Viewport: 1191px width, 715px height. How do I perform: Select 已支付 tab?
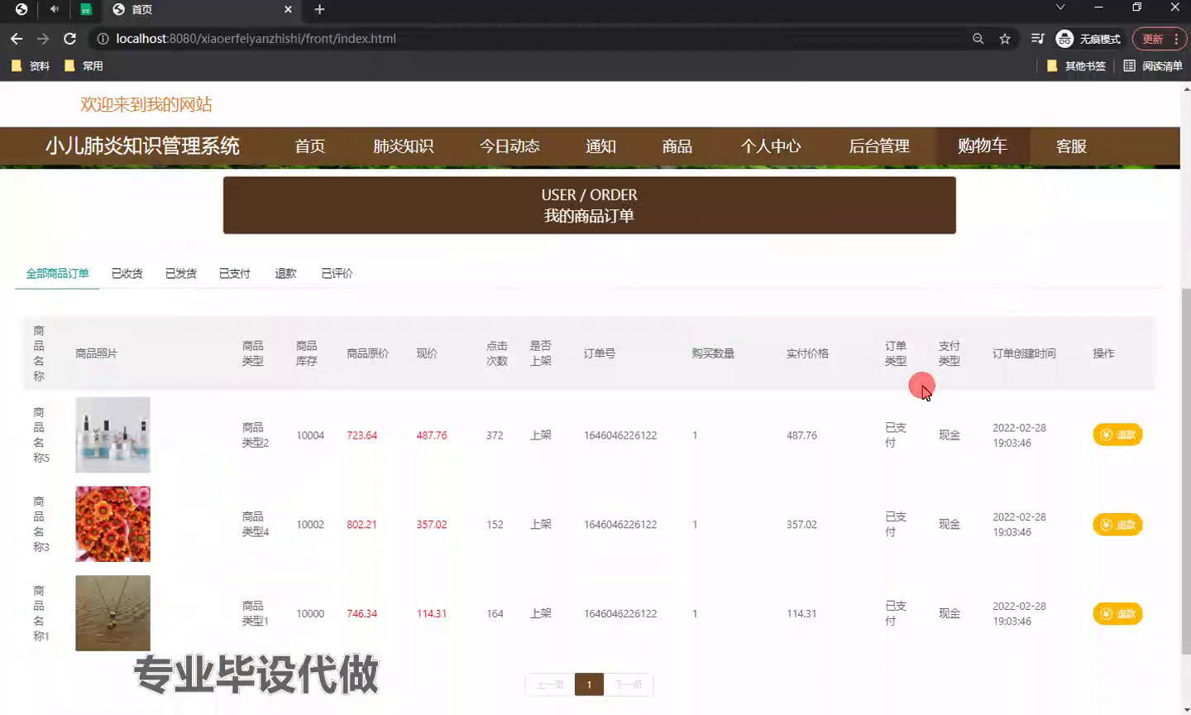(235, 273)
